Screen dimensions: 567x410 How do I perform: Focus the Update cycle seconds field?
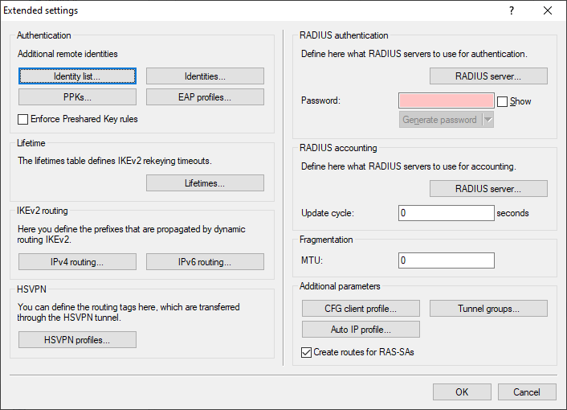tap(446, 213)
